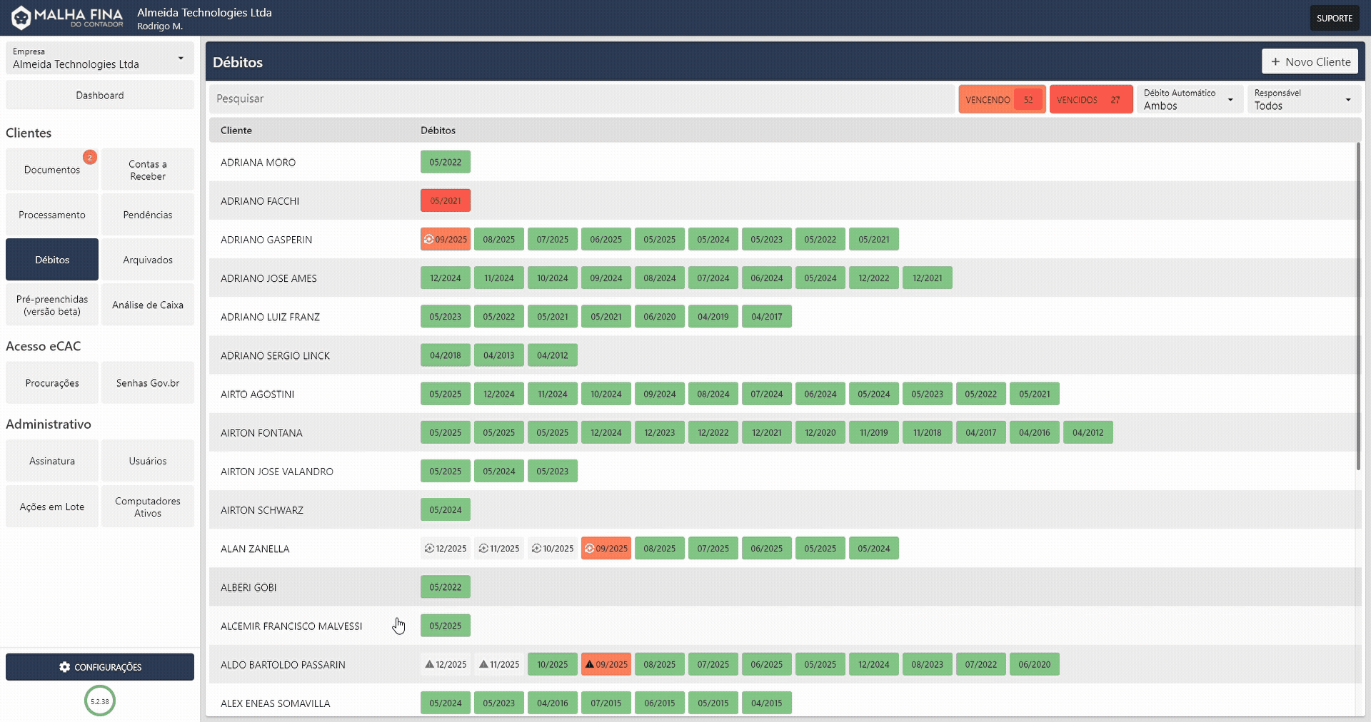1371x722 pixels.
Task: Open Adriano Gasperin's overdue 09/2025 auto-debit badge
Action: click(x=446, y=239)
